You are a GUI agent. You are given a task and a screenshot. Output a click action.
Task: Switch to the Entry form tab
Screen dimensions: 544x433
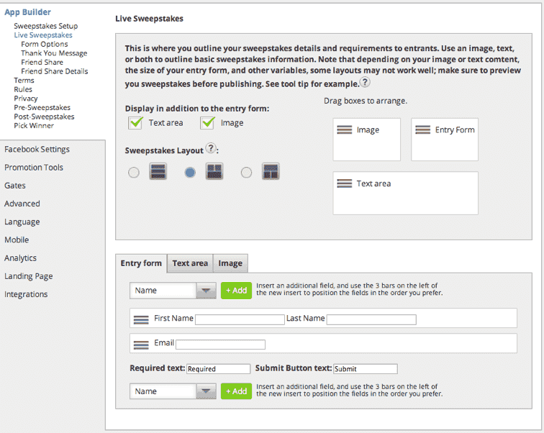tap(141, 263)
